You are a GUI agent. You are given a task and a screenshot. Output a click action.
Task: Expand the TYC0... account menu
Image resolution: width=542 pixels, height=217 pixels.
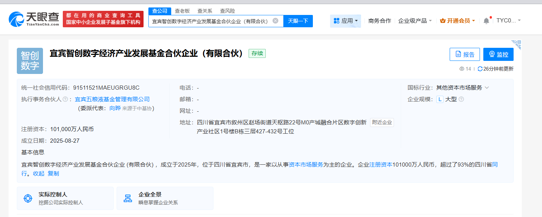(508, 21)
